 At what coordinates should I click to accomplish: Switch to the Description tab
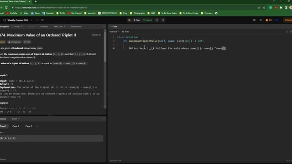[x=5, y=26]
